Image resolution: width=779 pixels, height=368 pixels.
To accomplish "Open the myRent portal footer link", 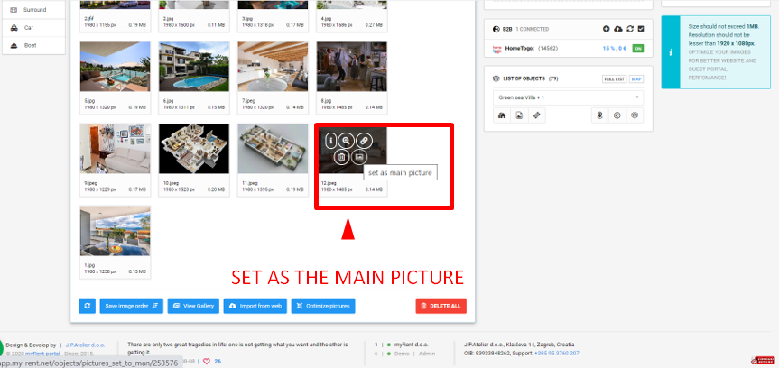I will [x=42, y=354].
